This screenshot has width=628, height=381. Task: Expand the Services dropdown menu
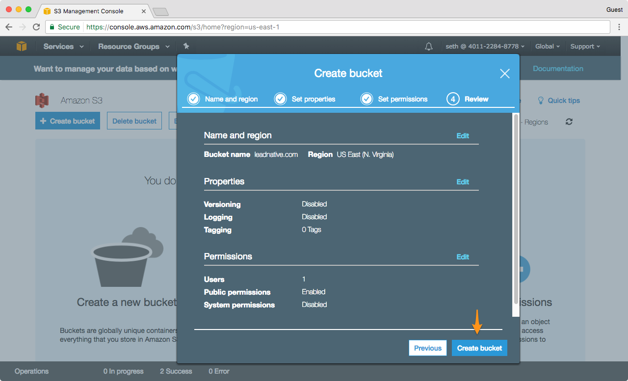tap(63, 47)
